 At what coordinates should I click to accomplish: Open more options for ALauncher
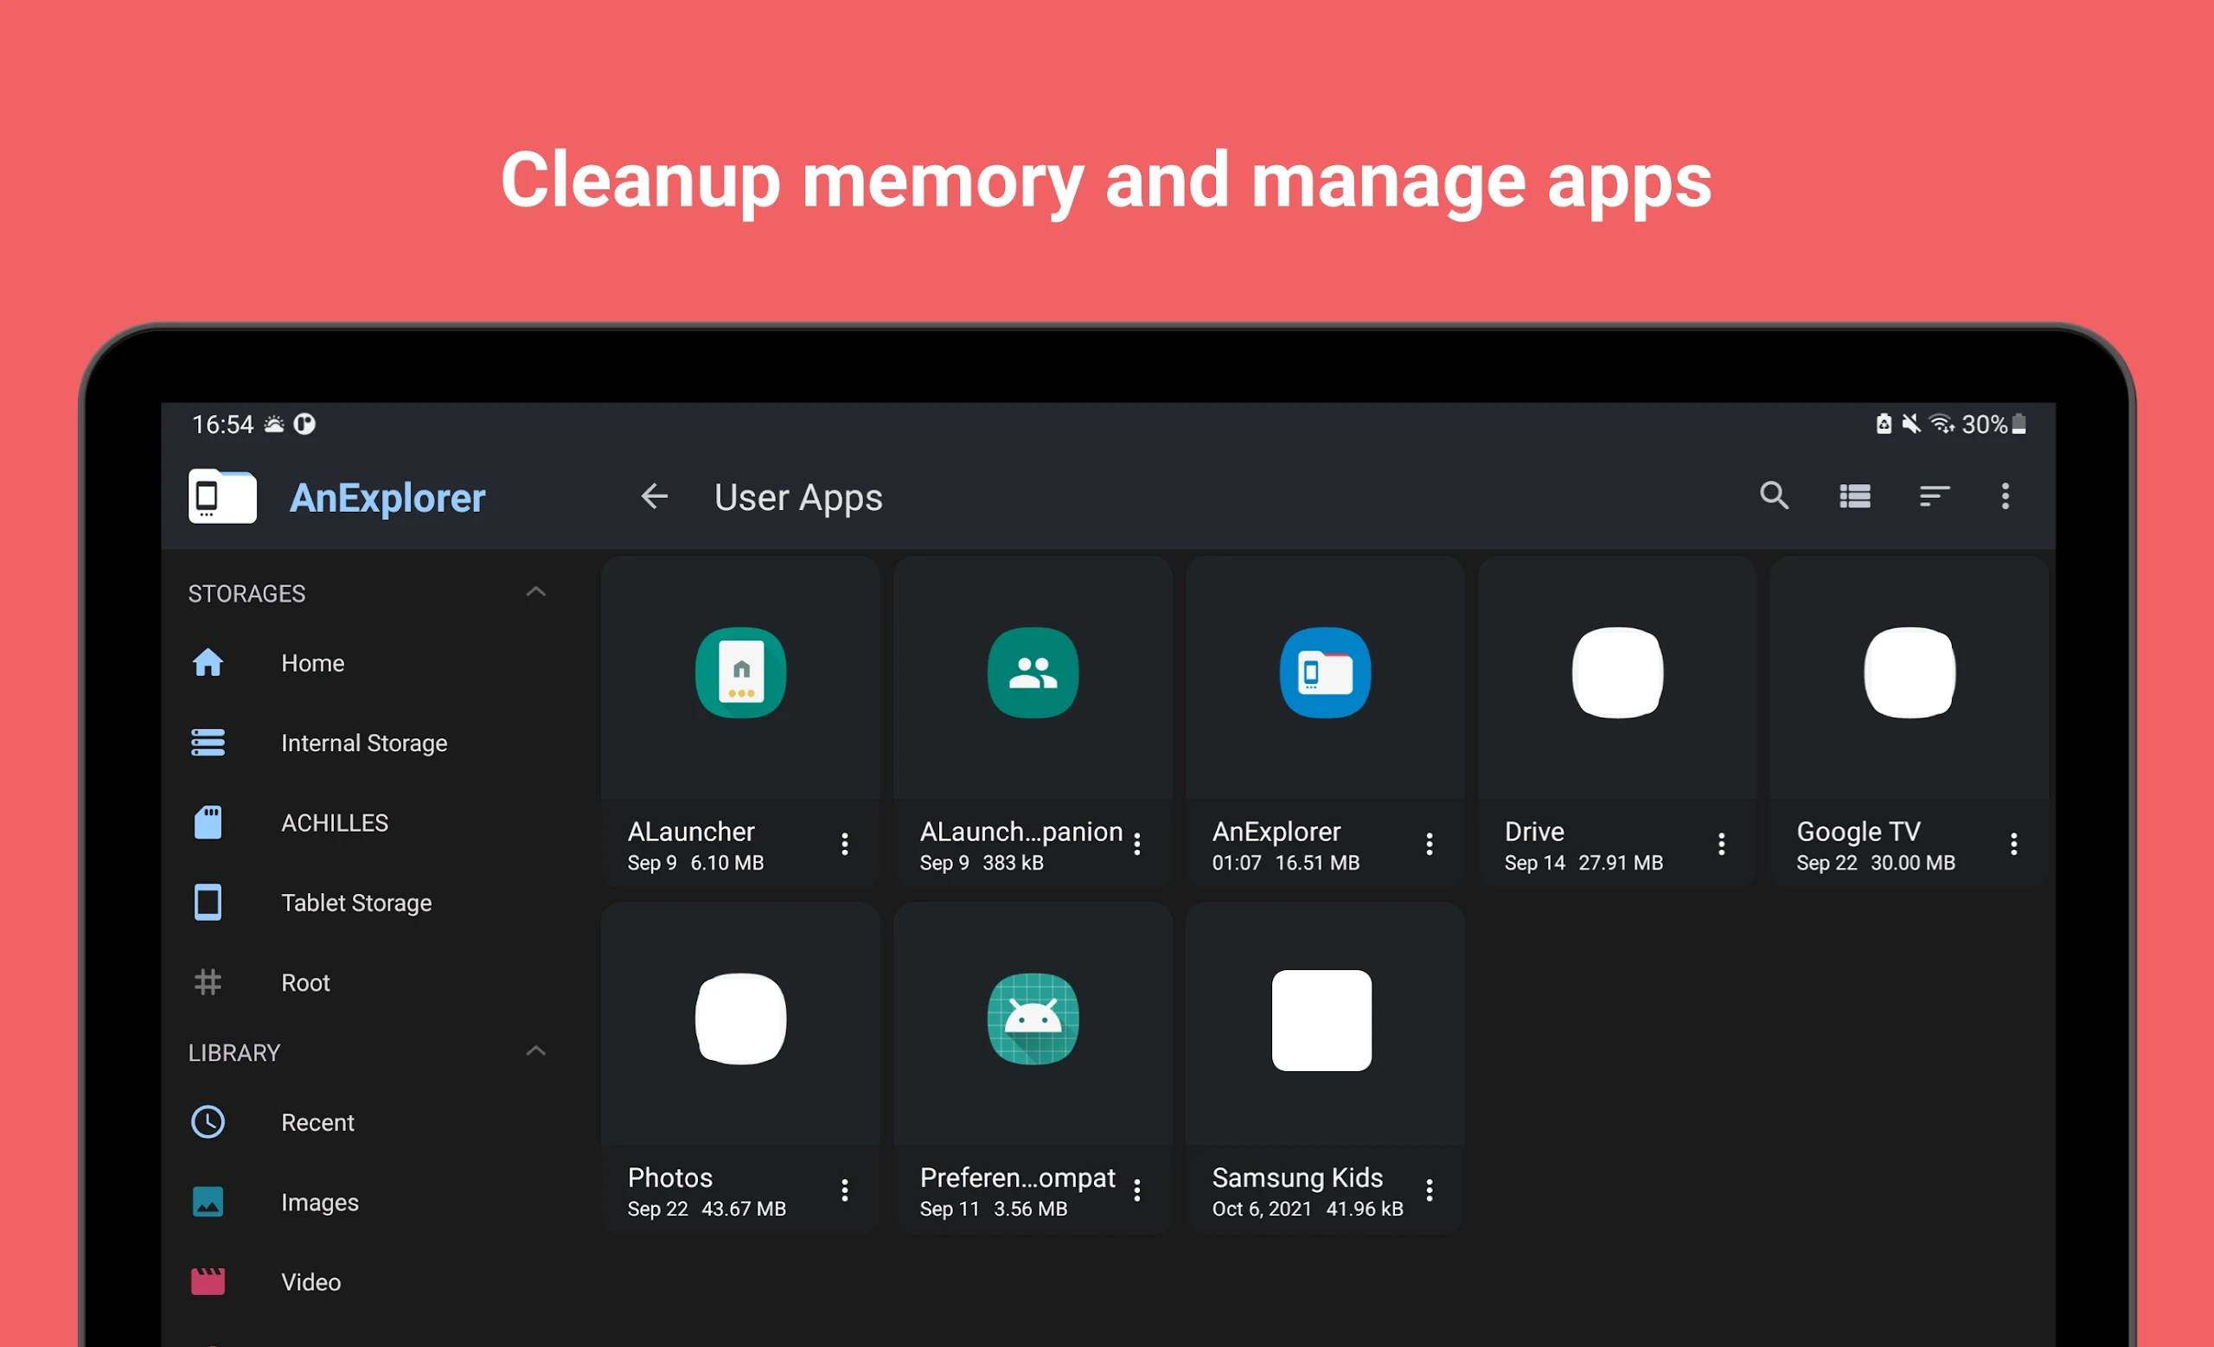tap(845, 844)
